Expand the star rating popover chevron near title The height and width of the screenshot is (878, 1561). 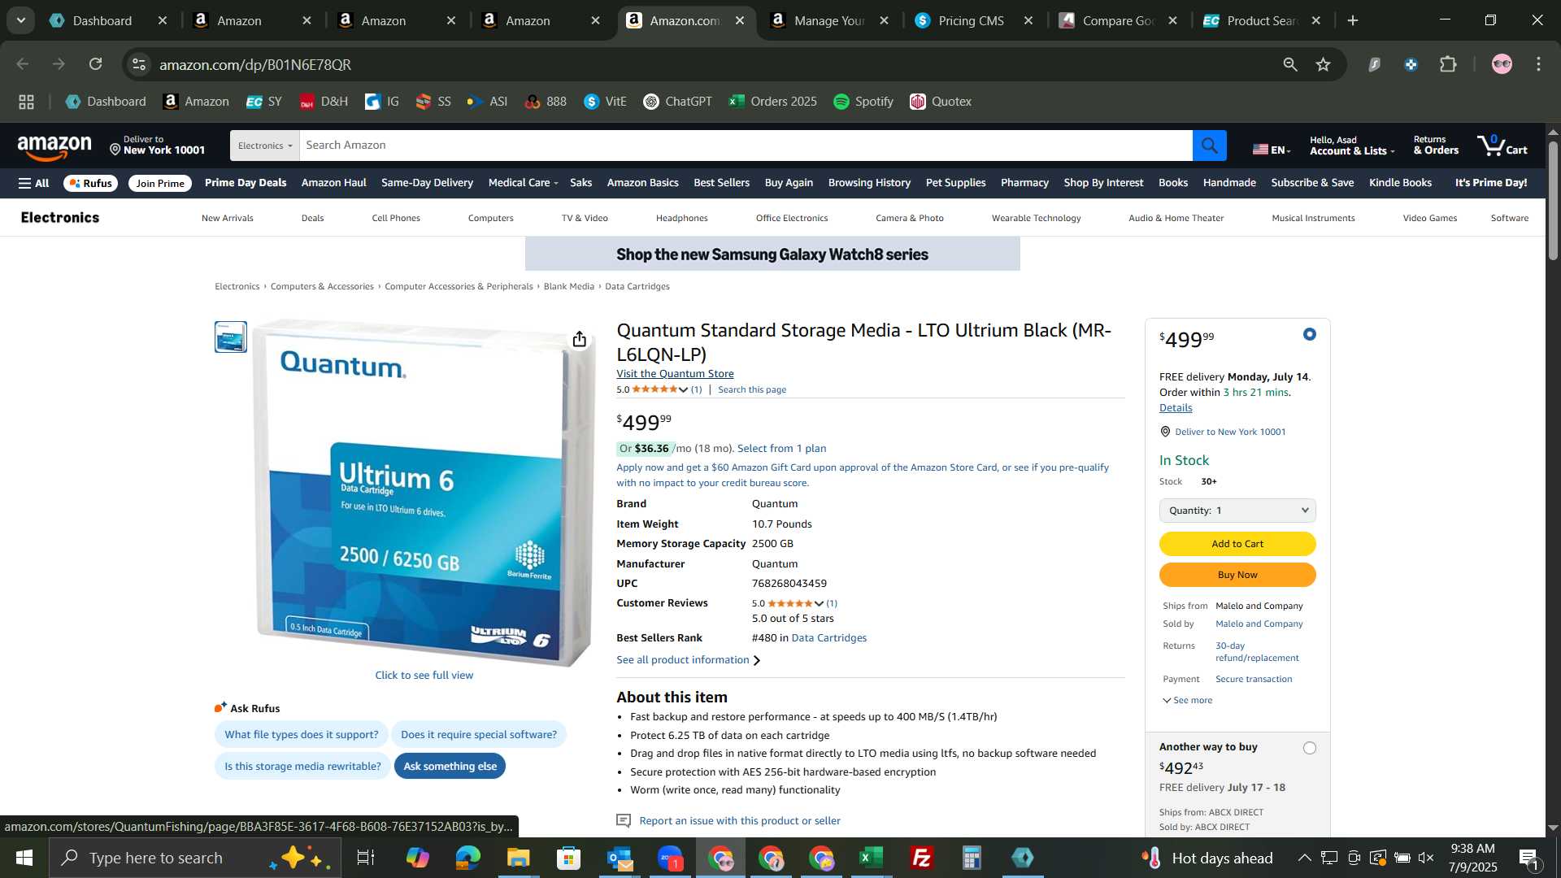pyautogui.click(x=683, y=390)
